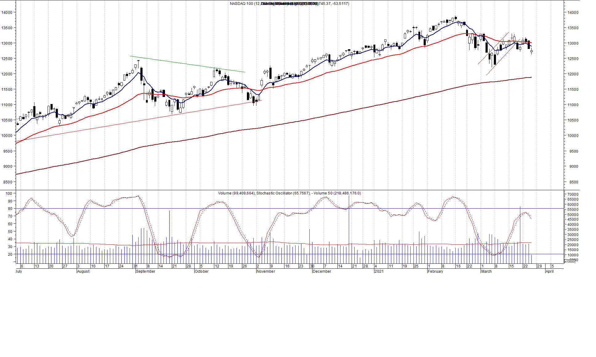Image resolution: width=596 pixels, height=357 pixels.
Task: Click the August 24 date tick label
Action: pyautogui.click(x=121, y=266)
